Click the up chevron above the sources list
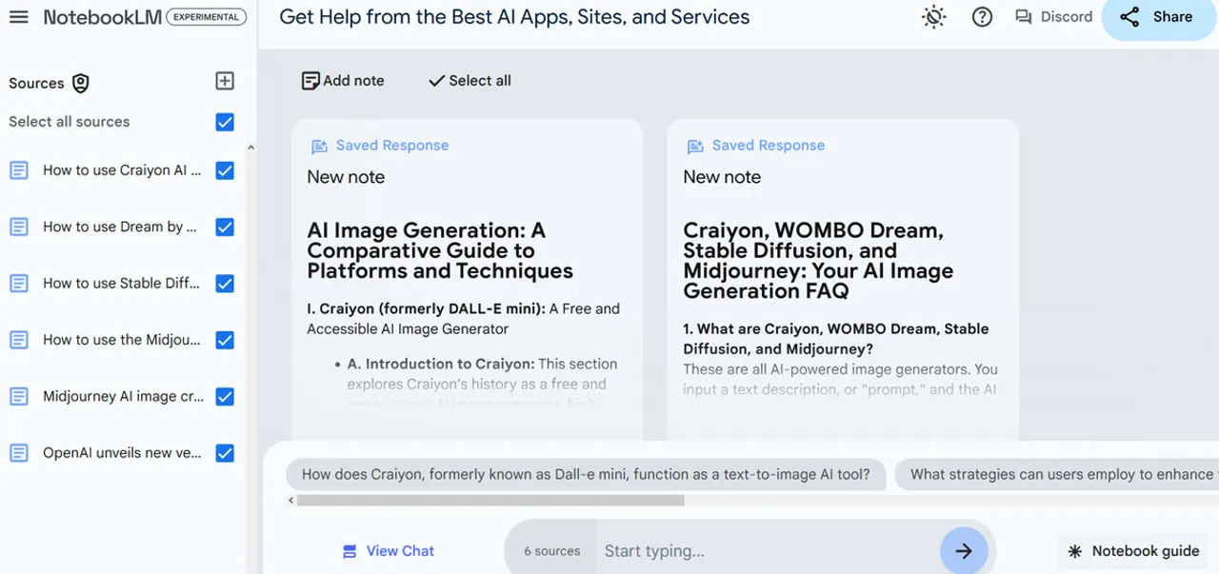The height and width of the screenshot is (574, 1219). click(x=250, y=147)
